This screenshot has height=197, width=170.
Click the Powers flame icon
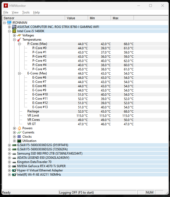19,128
